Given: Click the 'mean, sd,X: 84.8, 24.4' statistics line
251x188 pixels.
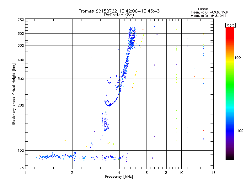Looking at the screenshot, I should 209,16.
